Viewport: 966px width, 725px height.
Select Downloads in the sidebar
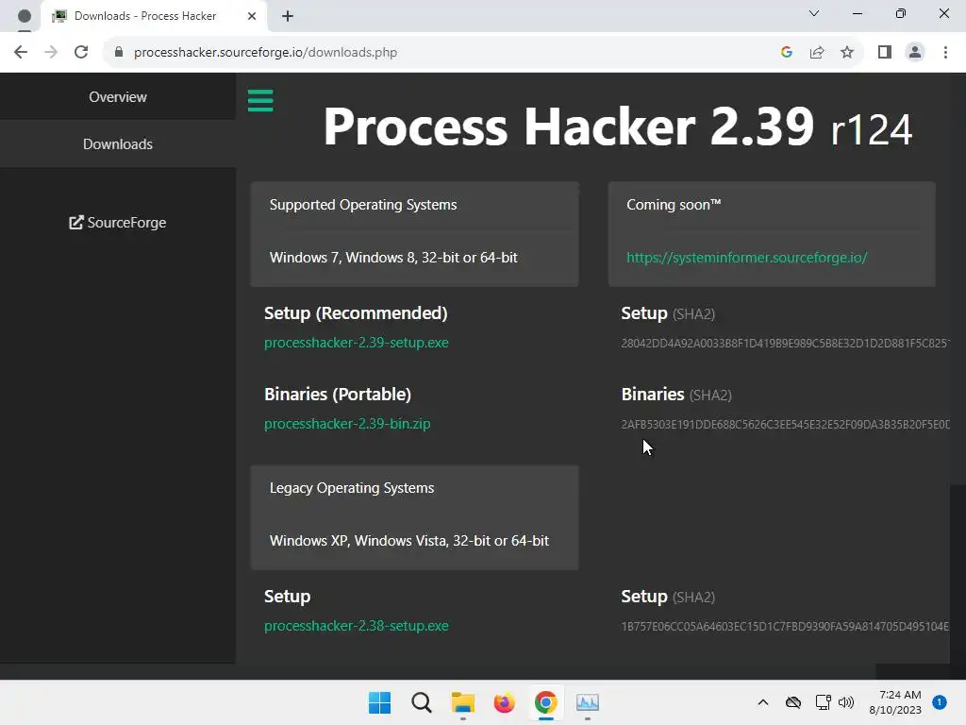pos(118,143)
